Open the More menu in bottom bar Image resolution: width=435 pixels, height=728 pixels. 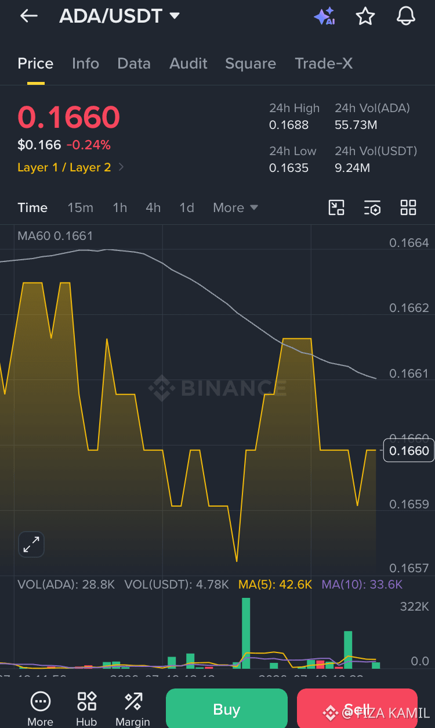pyautogui.click(x=40, y=709)
